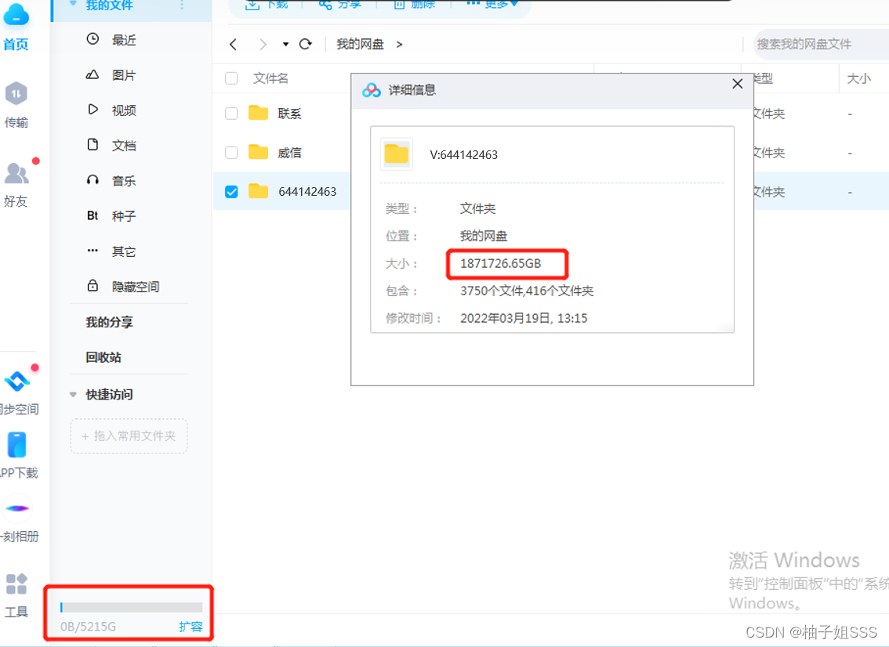Viewport: 889px width, 647px height.
Task: Select 图片 in the sidebar
Action: [x=124, y=74]
